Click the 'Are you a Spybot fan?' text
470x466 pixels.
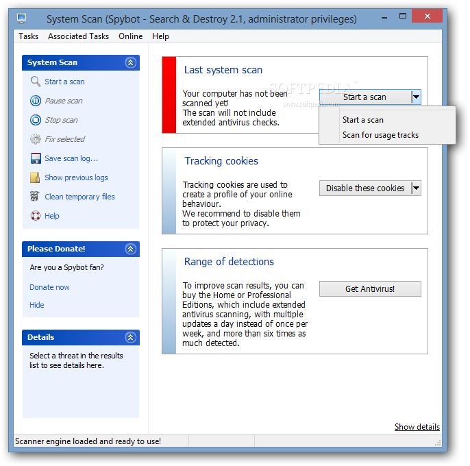66,267
